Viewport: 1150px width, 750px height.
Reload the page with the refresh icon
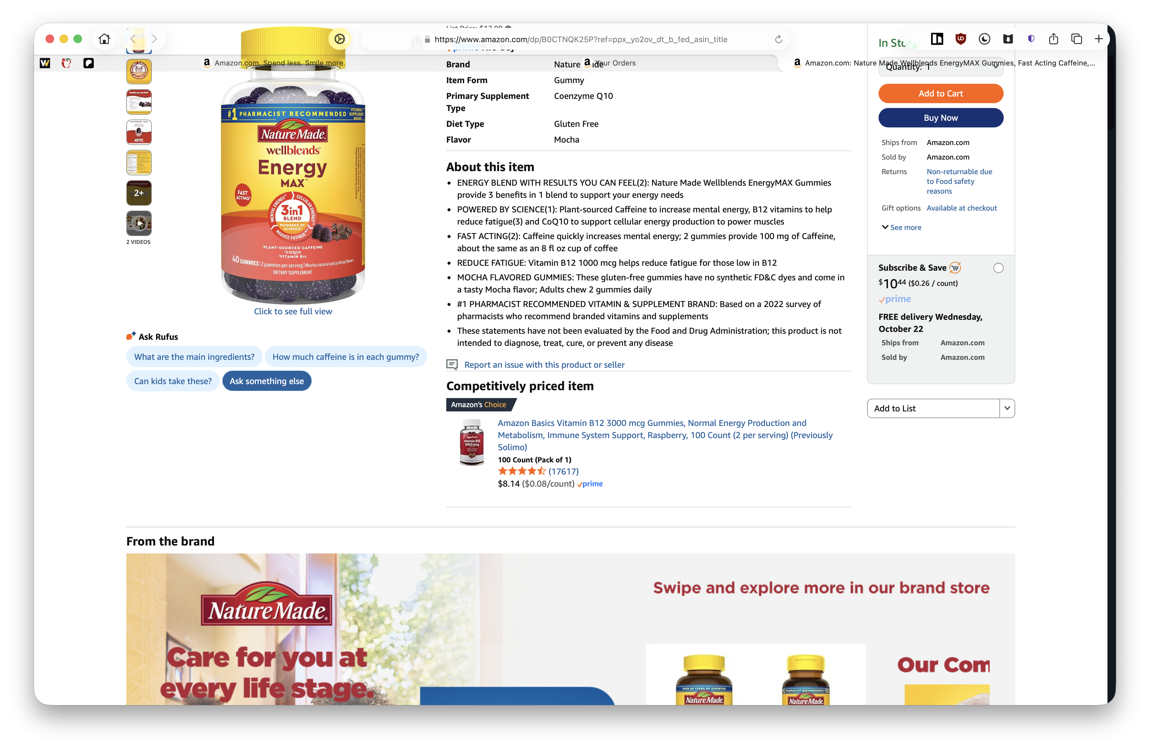pyautogui.click(x=778, y=40)
